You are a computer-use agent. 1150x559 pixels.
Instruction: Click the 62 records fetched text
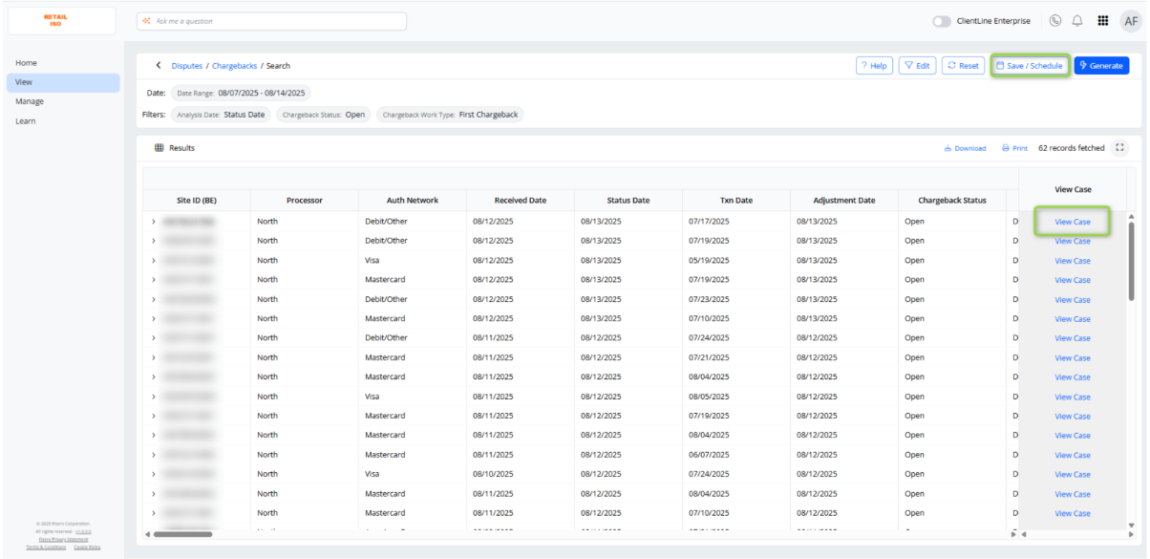tap(1071, 148)
